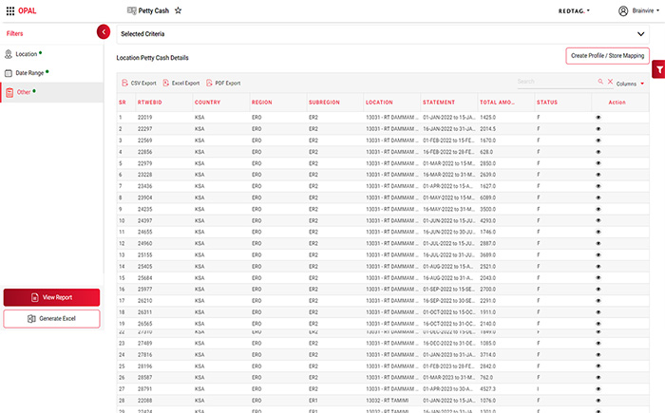Click the total amount 6089.0 cell
This screenshot has width=665, height=413.
coord(487,197)
